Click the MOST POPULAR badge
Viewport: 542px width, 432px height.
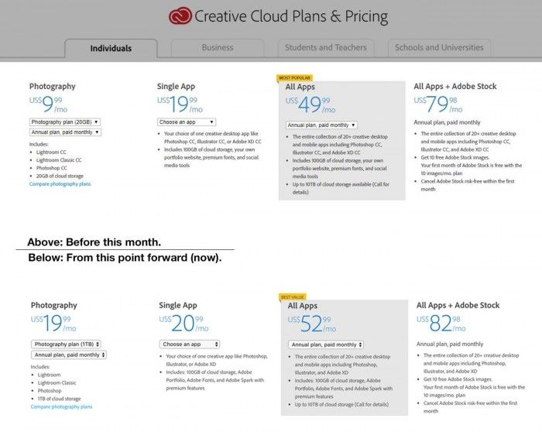296,77
